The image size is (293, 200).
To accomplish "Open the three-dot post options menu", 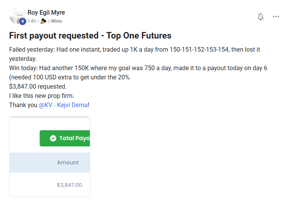I will [276, 17].
